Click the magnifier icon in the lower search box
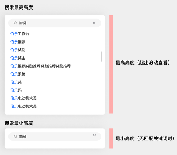This screenshot has width=177, height=155. point(15,137)
